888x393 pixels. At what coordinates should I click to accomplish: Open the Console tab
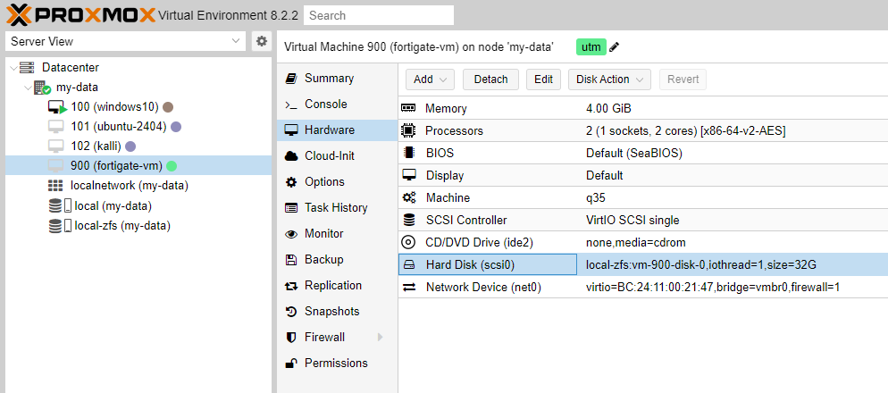click(337, 105)
